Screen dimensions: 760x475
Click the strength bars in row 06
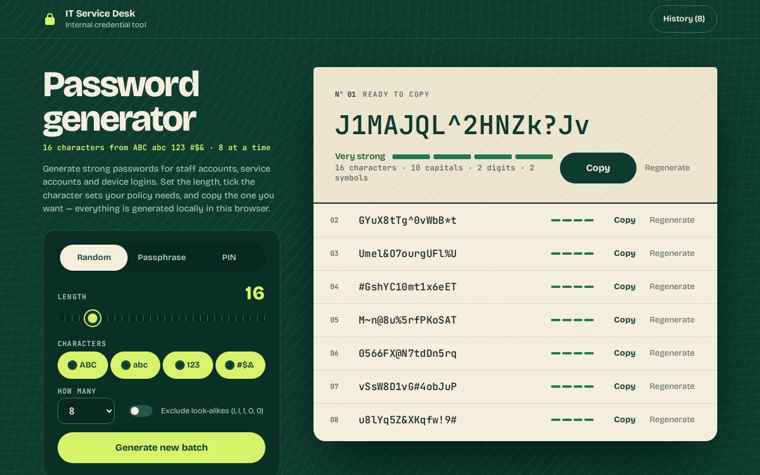[572, 353]
